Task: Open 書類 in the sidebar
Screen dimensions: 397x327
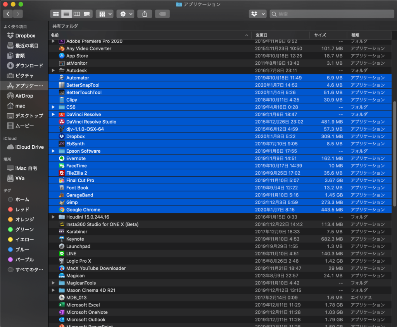Action: (x=24, y=56)
